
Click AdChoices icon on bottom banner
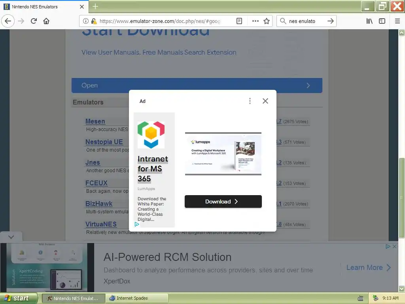tap(388, 247)
